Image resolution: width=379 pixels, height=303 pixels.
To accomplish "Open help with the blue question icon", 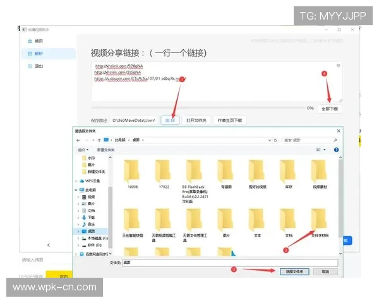I will [336, 150].
